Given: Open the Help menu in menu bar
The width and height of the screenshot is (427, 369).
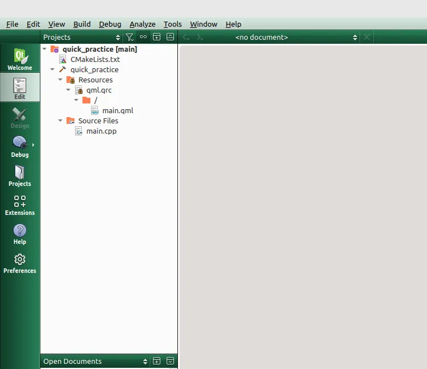Looking at the screenshot, I should [x=233, y=24].
